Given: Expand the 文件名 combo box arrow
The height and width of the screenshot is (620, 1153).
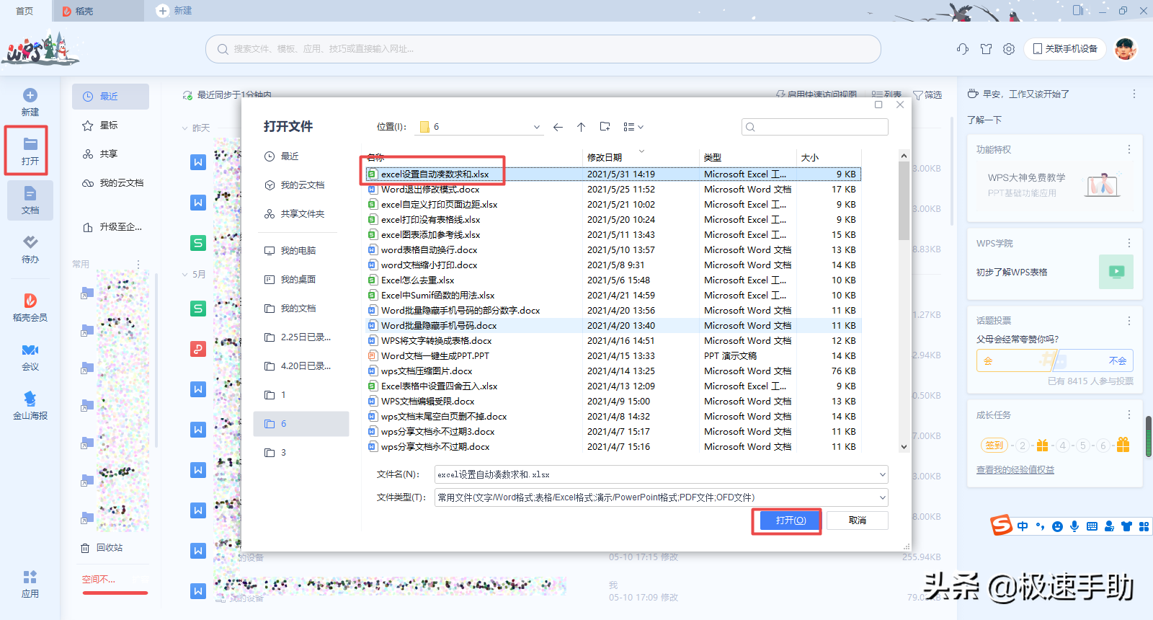Looking at the screenshot, I should pos(882,474).
